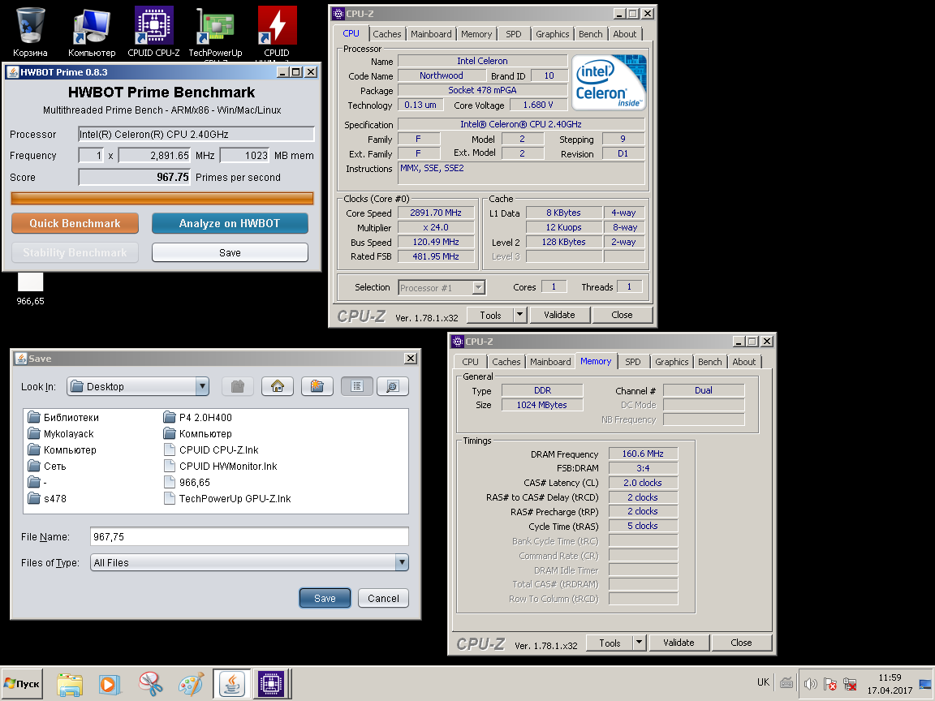This screenshot has width=935, height=701.
Task: Click Validate in the bottom CPU-Z window
Action: point(679,643)
